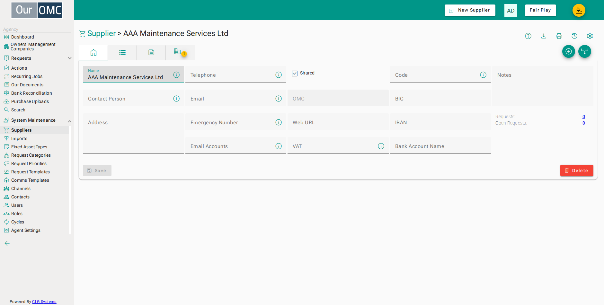Click the New Supplier button

pos(470,10)
